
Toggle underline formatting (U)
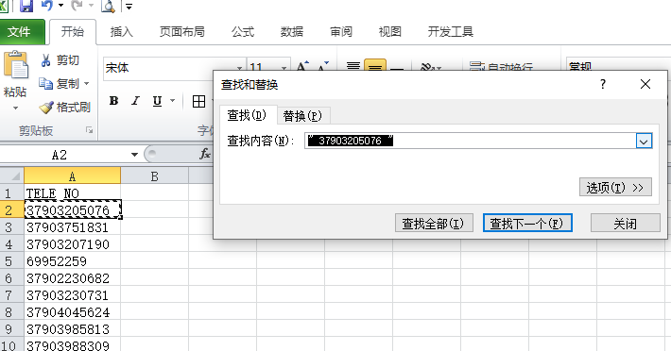click(157, 101)
